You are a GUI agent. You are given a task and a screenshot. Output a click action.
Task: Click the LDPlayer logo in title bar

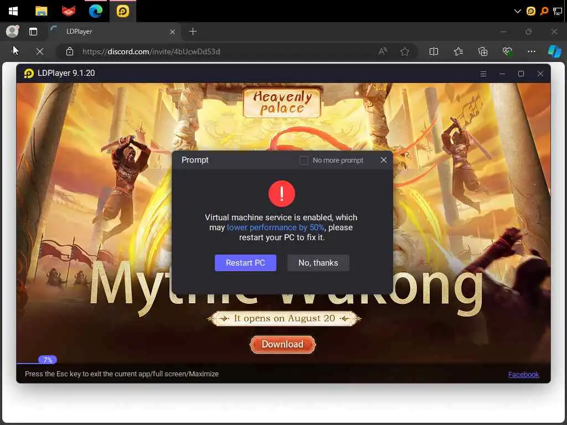29,74
